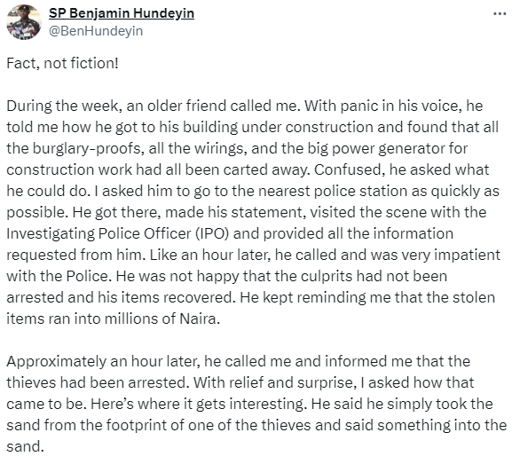Click the "Fact, not fiction!" opening line

tap(62, 63)
